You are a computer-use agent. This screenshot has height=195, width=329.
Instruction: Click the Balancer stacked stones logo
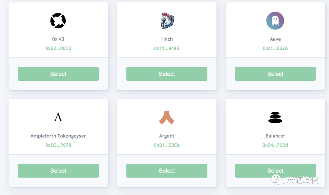(275, 118)
